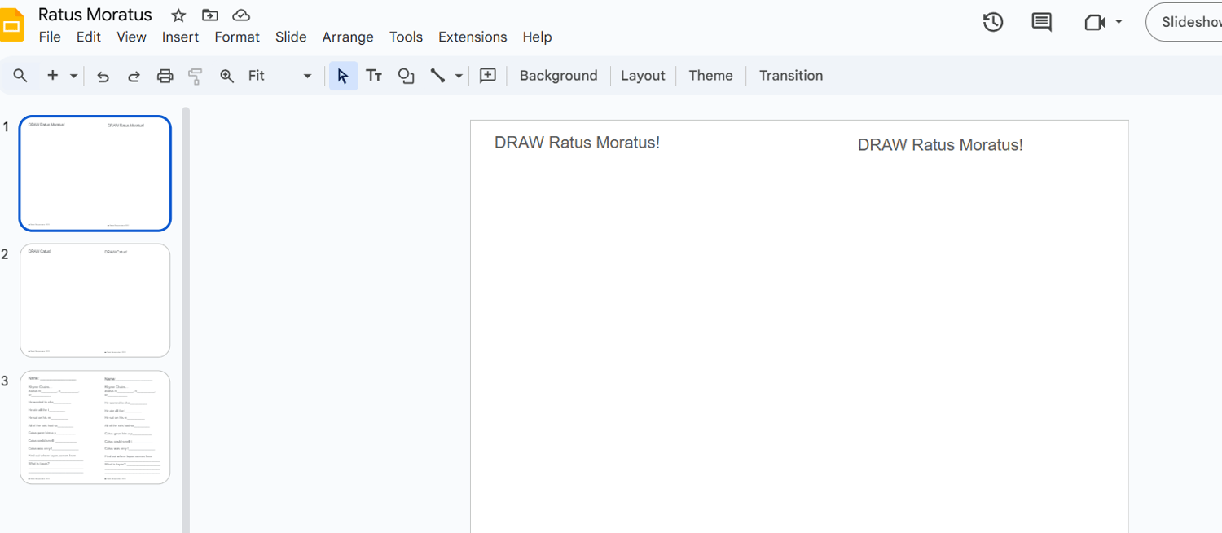The image size is (1222, 533).
Task: Click the move to folder icon
Action: tap(210, 15)
